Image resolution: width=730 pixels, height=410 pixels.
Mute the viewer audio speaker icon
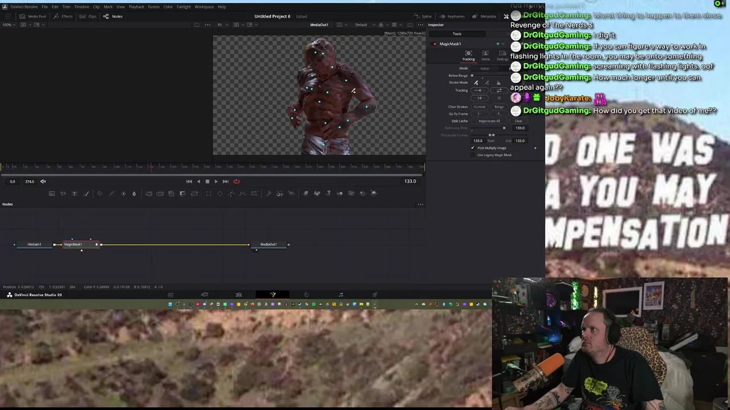[x=43, y=181]
